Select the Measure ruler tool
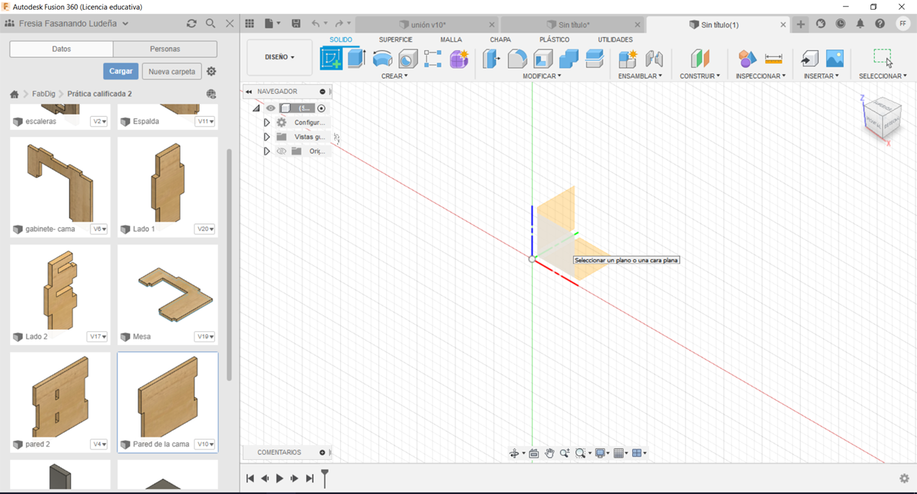The width and height of the screenshot is (917, 494). (x=774, y=58)
